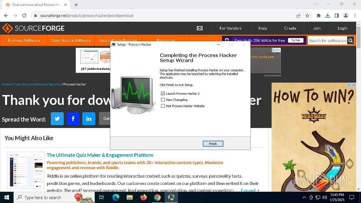The width and height of the screenshot is (361, 203).
Task: Click the Login link in header
Action: (342, 28)
